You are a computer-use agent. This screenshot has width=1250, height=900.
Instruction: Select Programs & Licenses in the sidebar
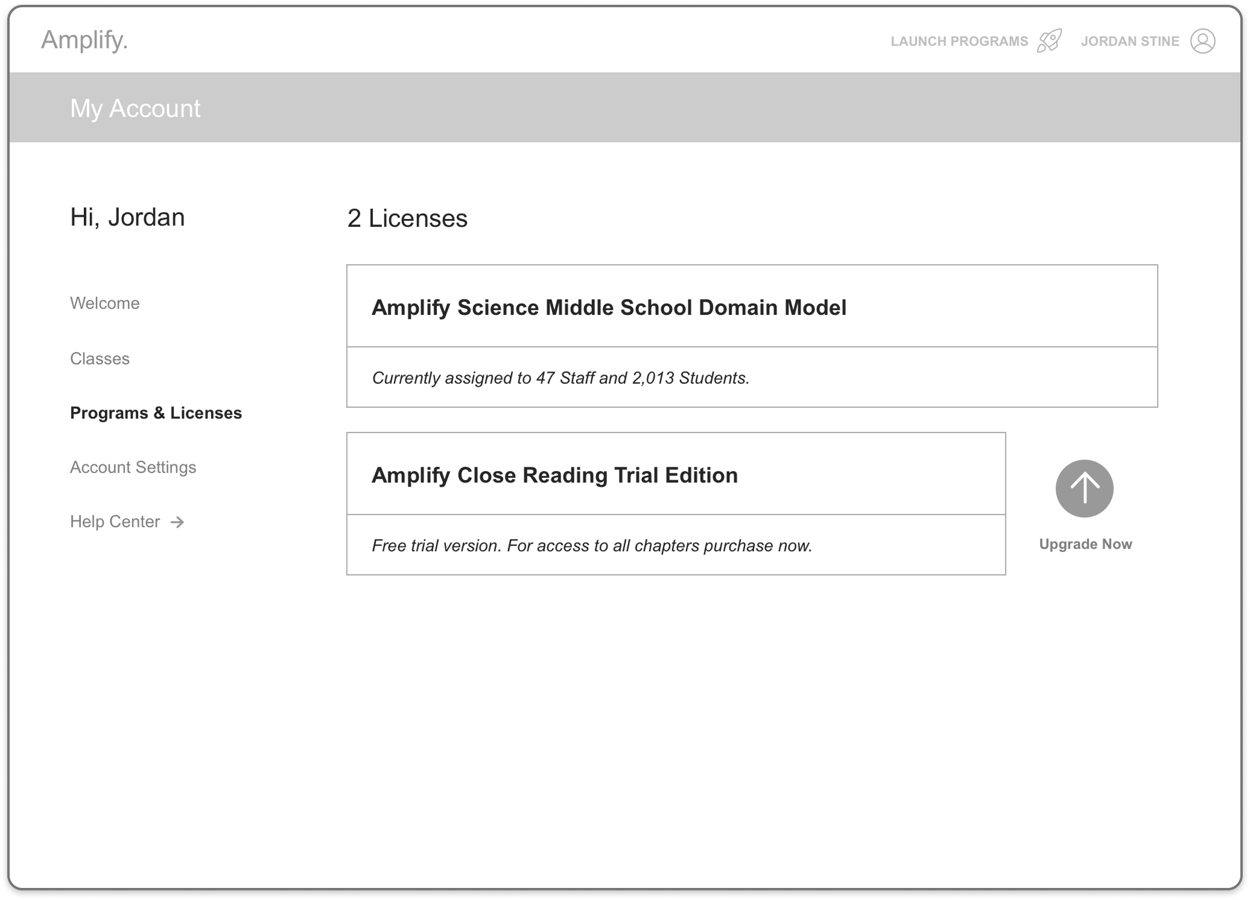pos(156,413)
